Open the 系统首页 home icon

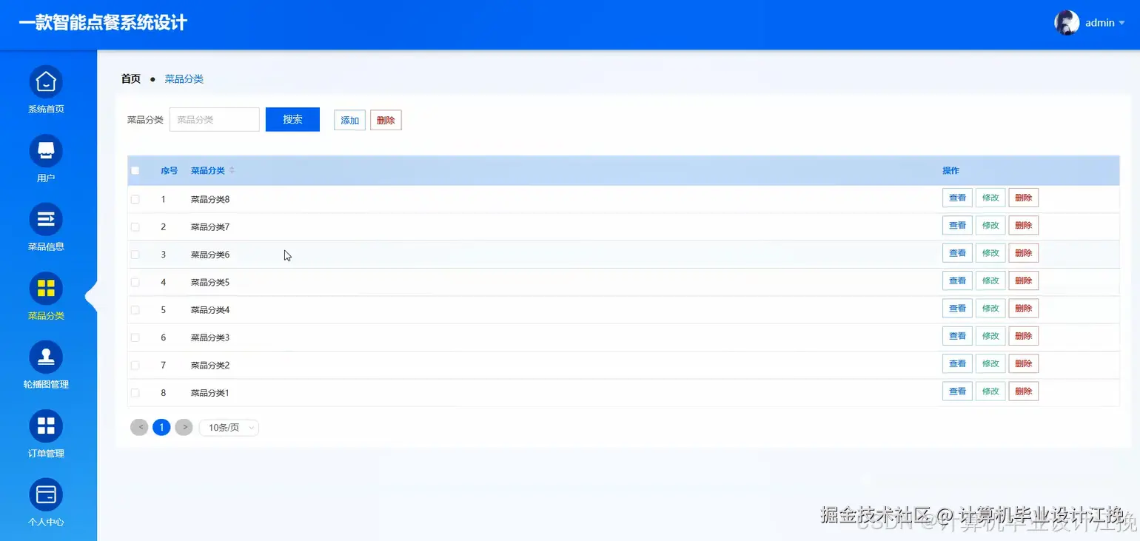point(46,82)
